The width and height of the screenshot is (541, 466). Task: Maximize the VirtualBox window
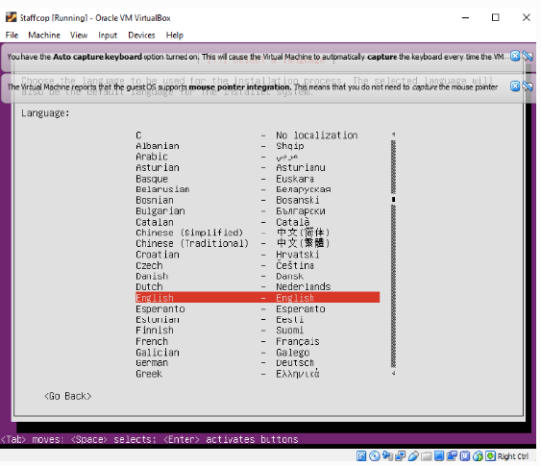(x=495, y=17)
